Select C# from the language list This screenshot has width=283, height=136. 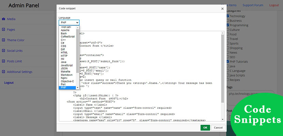[x=68, y=43]
